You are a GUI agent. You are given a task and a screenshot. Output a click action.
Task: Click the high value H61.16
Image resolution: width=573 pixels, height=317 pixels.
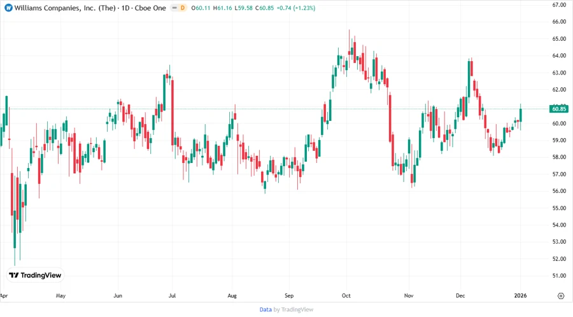(223, 8)
